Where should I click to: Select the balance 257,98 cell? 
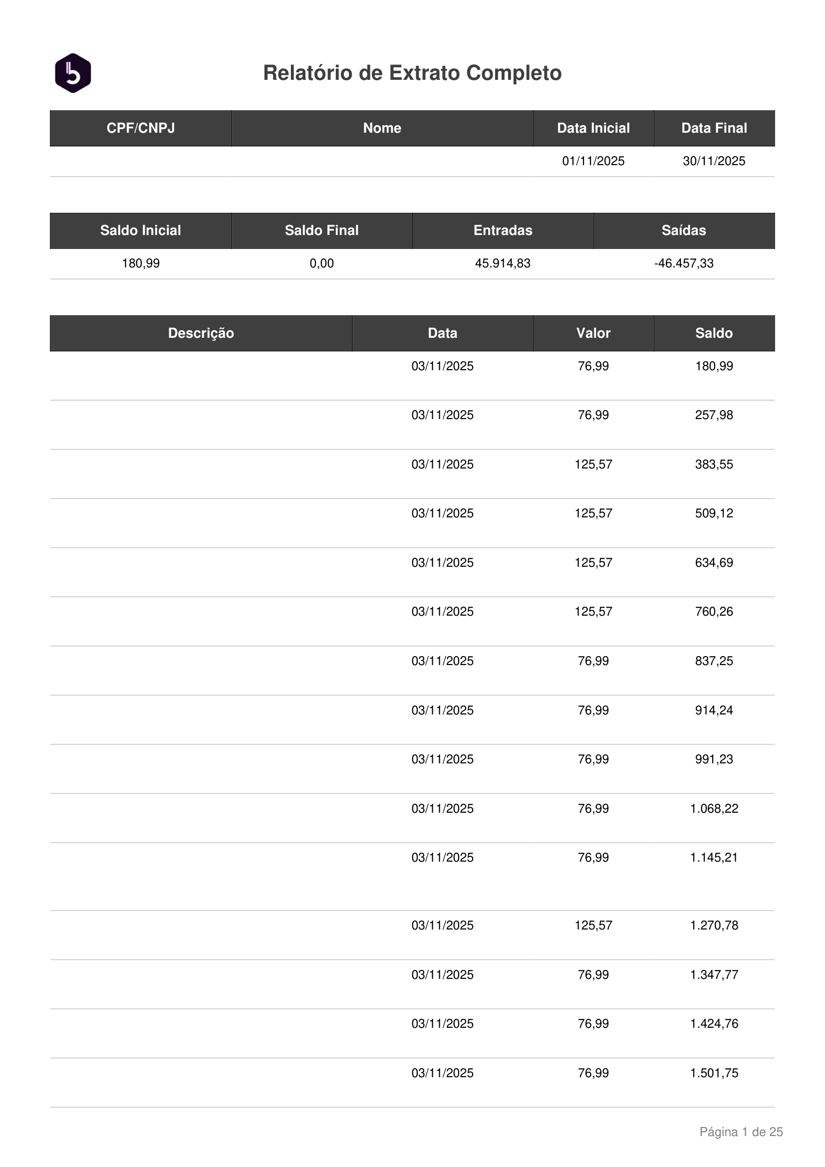[x=714, y=415]
